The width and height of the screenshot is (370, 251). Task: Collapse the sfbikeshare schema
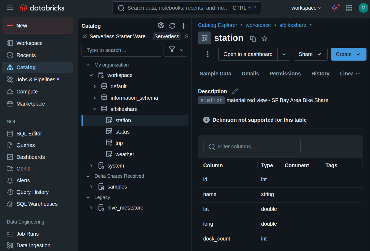(94, 109)
